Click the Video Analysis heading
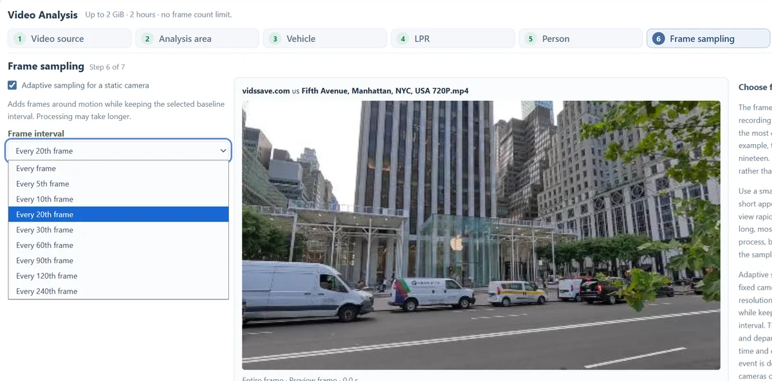 click(42, 15)
